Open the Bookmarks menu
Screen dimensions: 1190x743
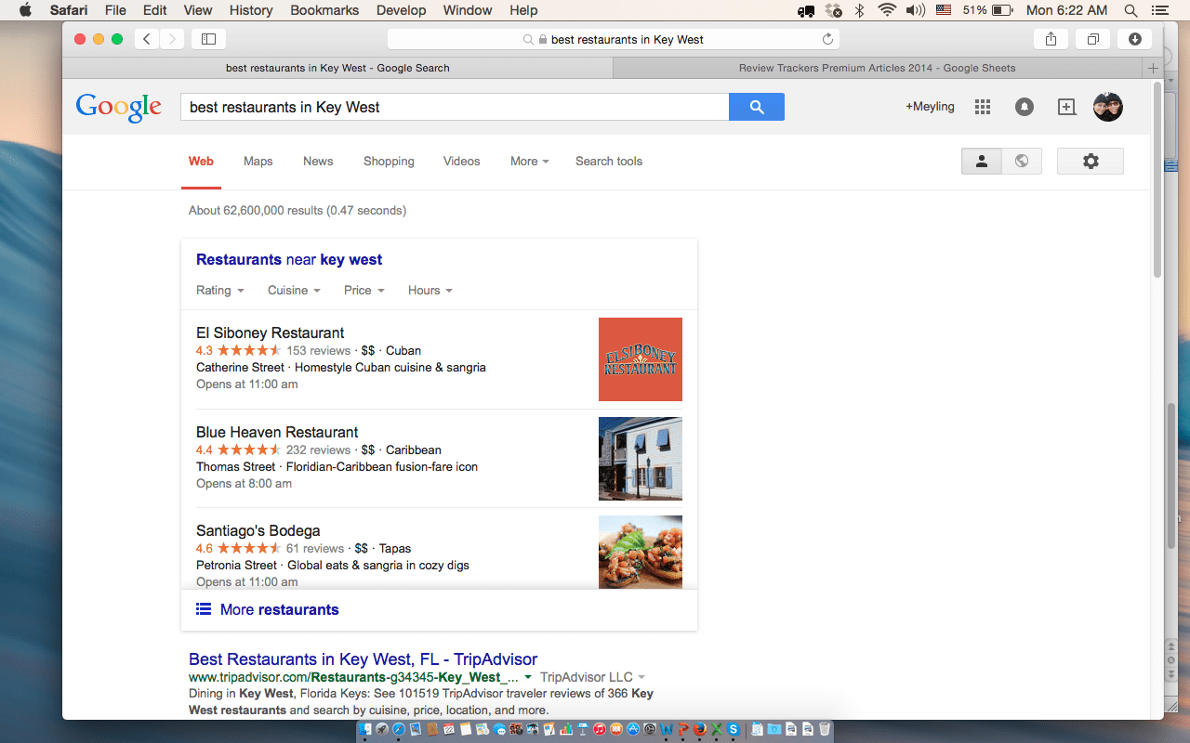(324, 10)
